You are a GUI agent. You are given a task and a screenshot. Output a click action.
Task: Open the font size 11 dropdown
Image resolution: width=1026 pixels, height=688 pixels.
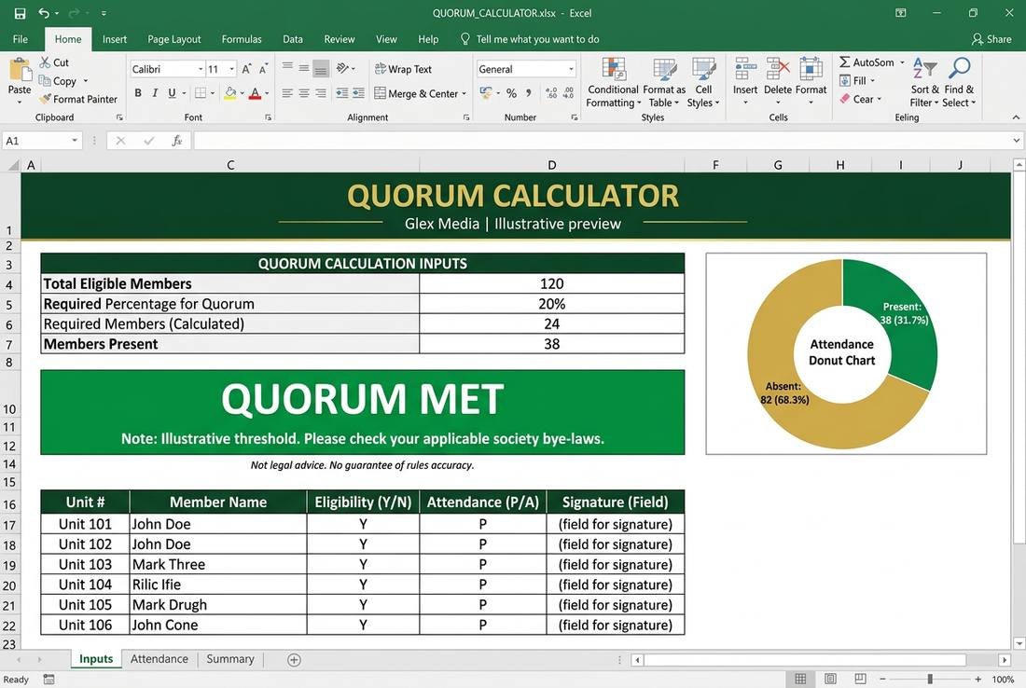pos(231,69)
